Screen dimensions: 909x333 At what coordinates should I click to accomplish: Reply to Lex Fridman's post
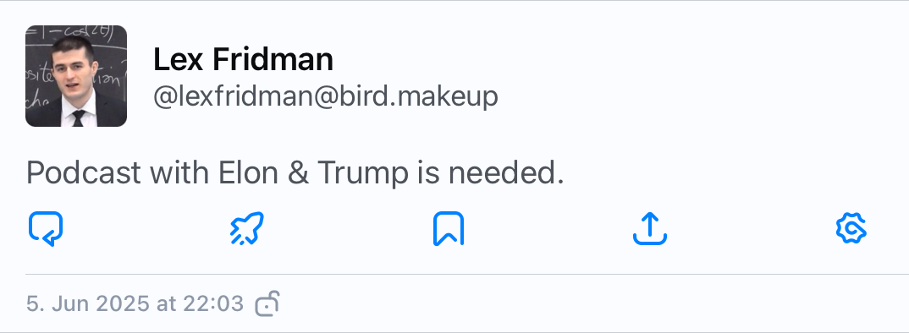46,229
